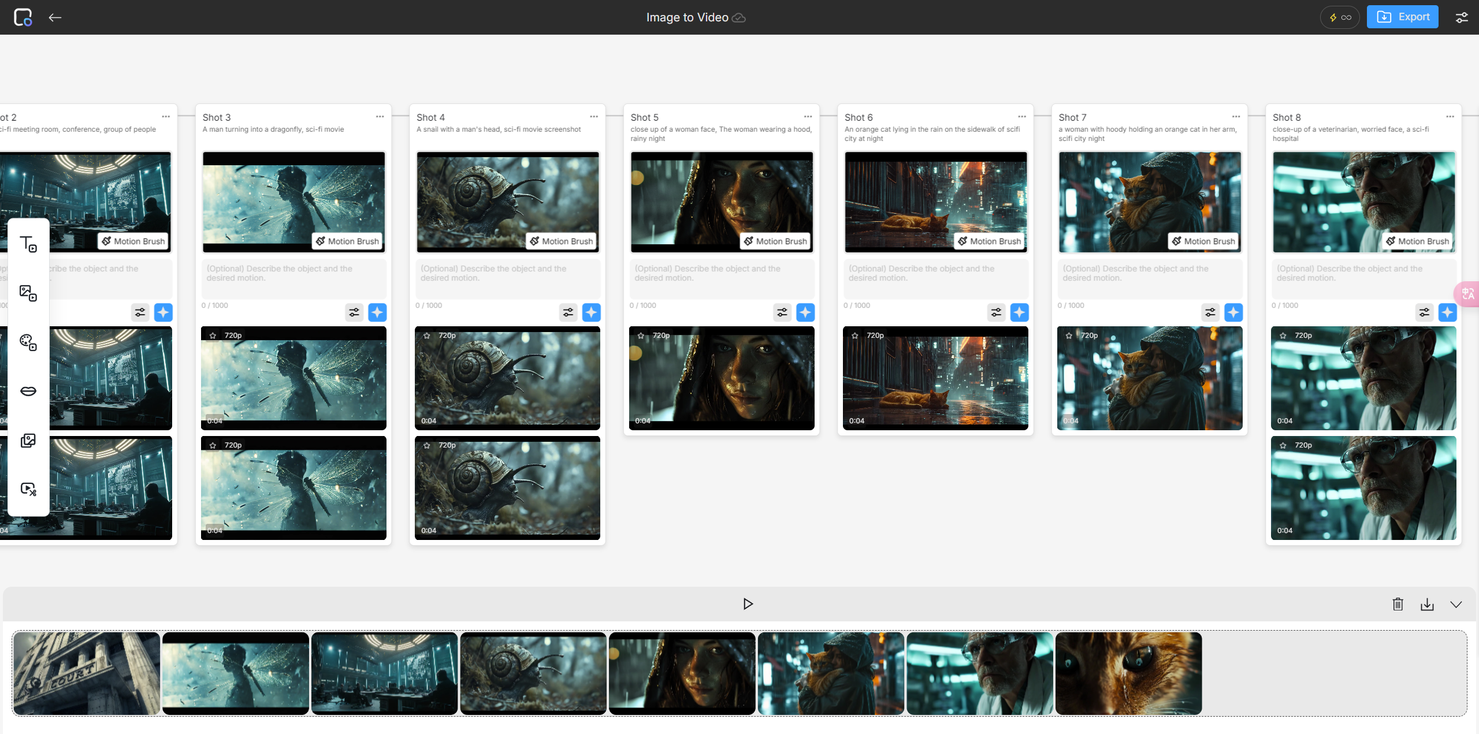Screen dimensions: 1479x734
Task: Star the second Shot 8 720p result
Action: [1283, 445]
